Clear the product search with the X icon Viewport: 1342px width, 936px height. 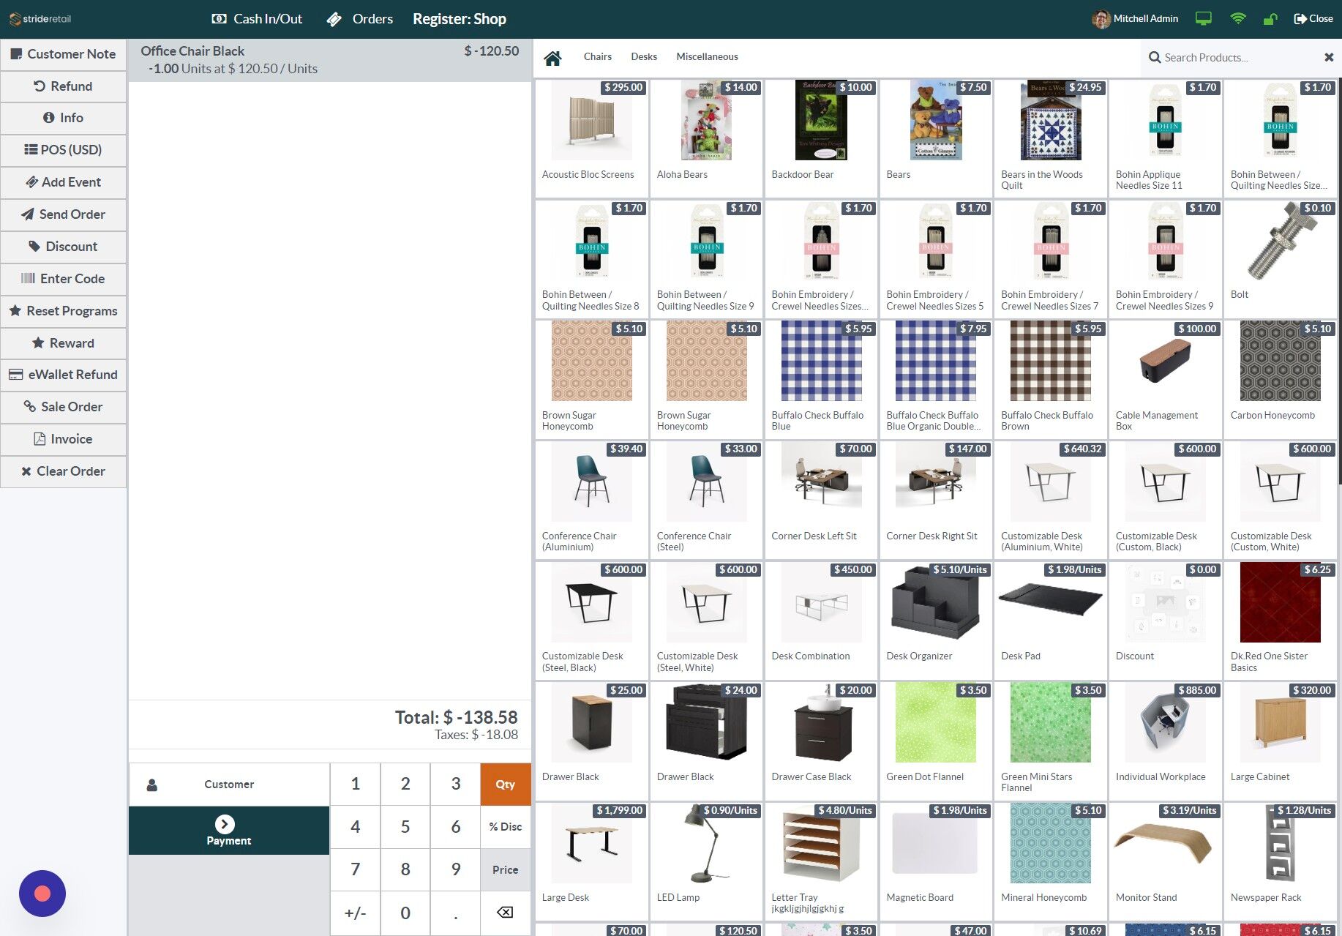tap(1329, 57)
